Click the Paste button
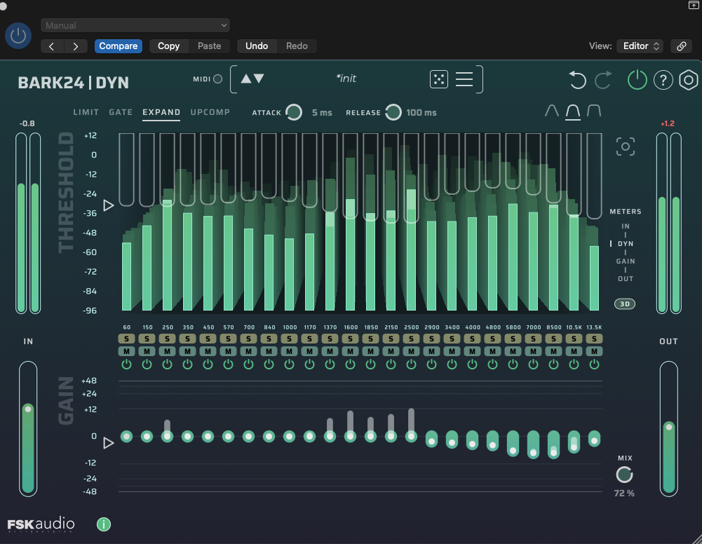 (x=209, y=46)
